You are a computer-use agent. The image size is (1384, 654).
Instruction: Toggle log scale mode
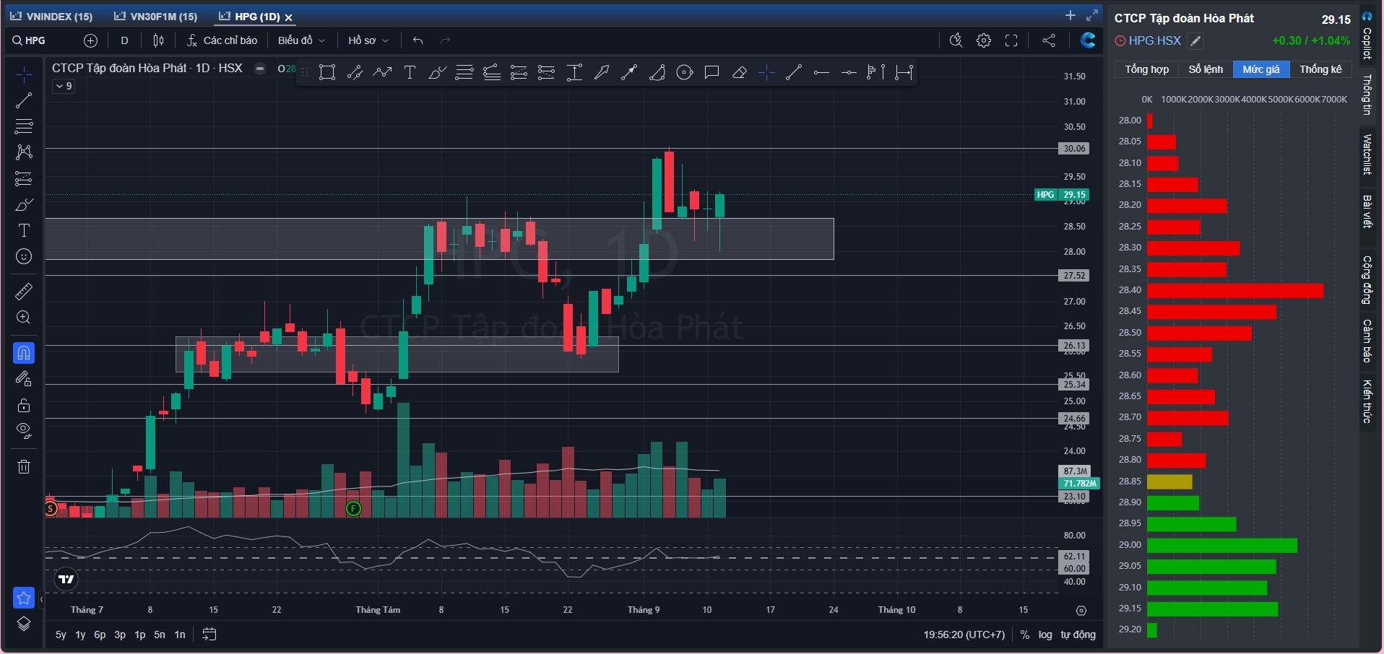[x=1045, y=635]
